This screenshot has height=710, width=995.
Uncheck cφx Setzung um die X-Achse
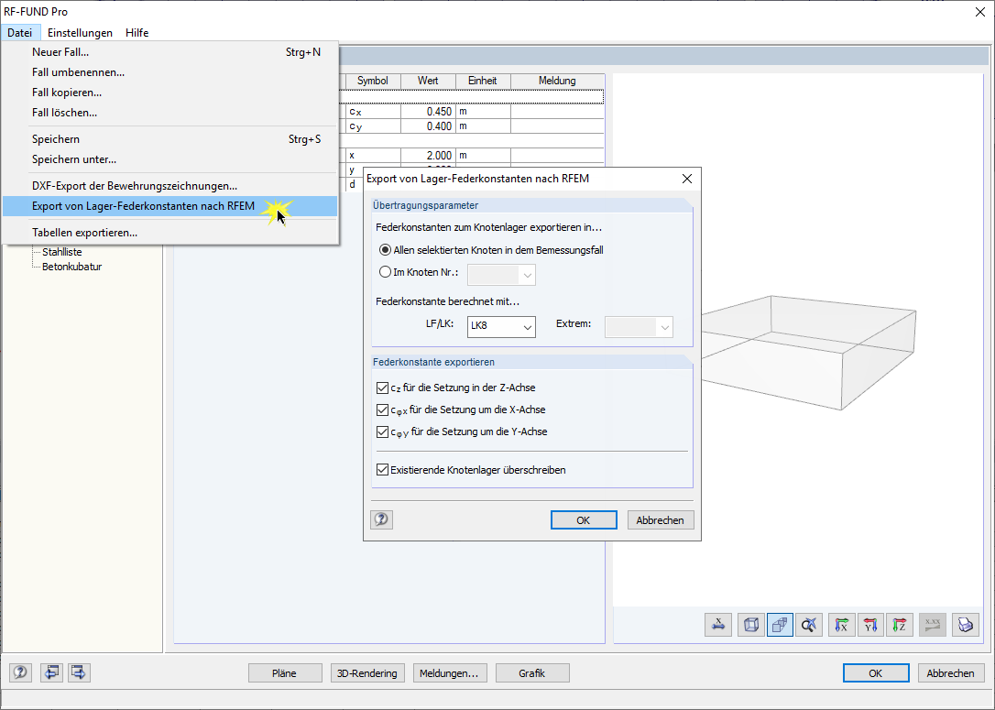point(382,410)
